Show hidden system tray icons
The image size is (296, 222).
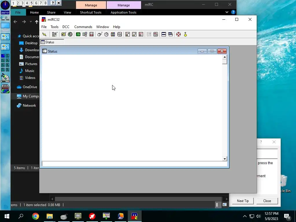[245, 216]
